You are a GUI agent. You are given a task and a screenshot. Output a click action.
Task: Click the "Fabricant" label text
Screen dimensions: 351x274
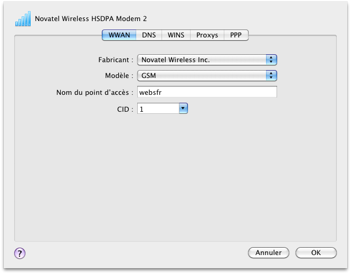point(115,60)
